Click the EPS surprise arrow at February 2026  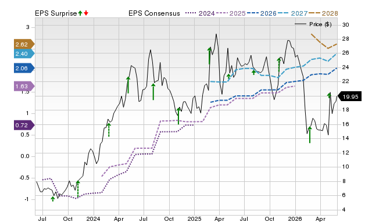coord(310,135)
